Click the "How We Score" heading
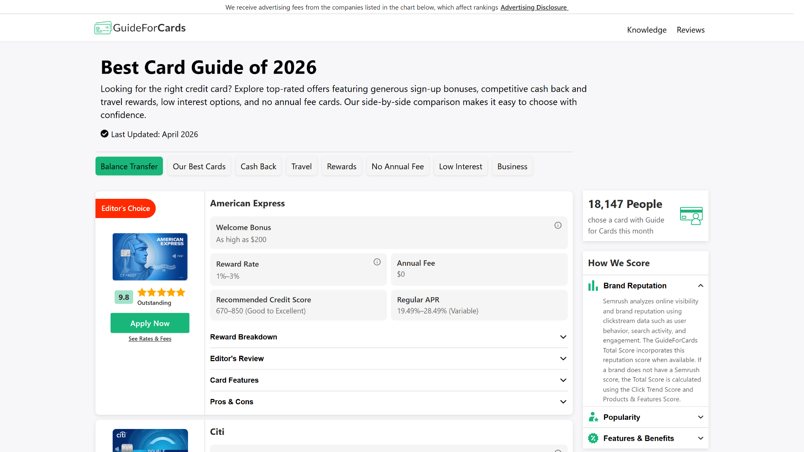This screenshot has height=452, width=804. click(x=619, y=263)
